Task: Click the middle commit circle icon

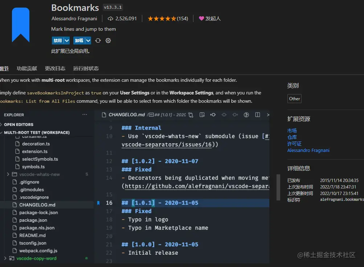Action: (x=224, y=115)
